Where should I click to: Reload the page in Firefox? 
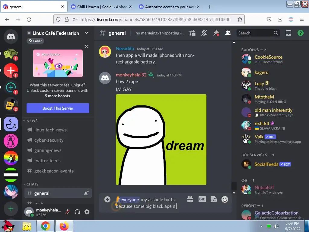tap(29, 19)
